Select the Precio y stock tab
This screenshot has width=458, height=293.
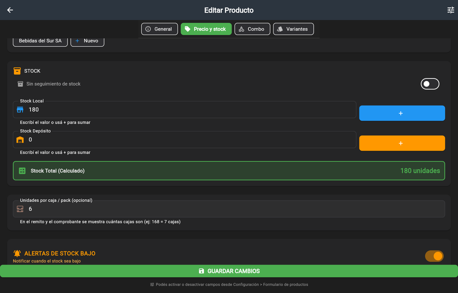206,29
